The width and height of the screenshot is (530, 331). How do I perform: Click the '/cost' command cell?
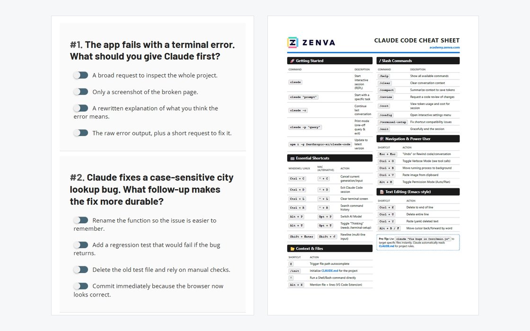pos(384,106)
